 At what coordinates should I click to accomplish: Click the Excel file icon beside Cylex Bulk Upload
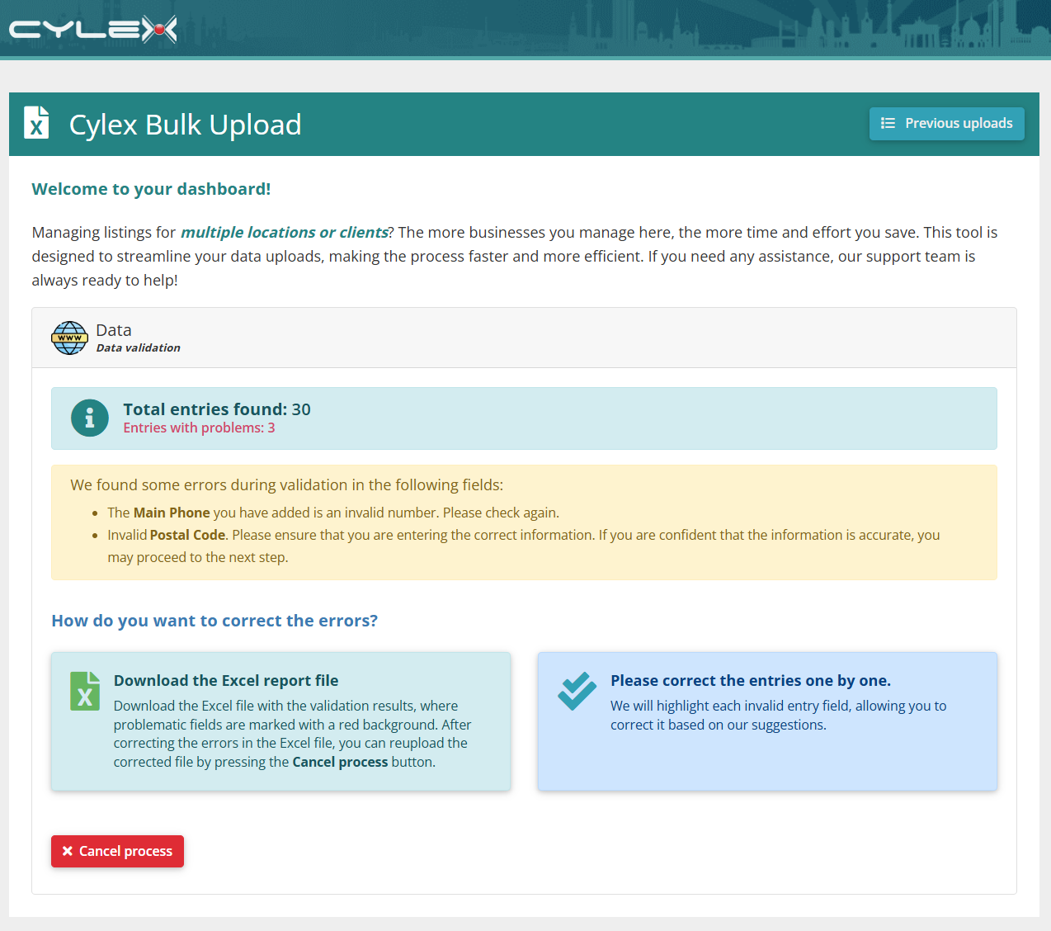point(36,123)
